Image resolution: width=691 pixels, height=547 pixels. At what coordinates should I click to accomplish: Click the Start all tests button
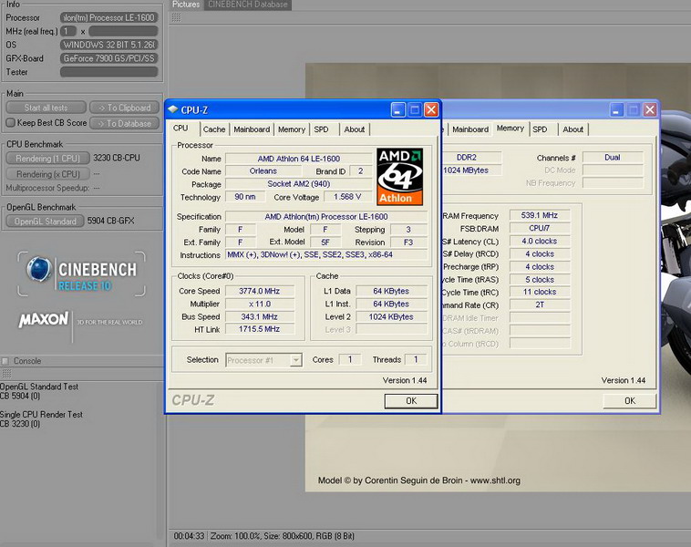[x=46, y=108]
